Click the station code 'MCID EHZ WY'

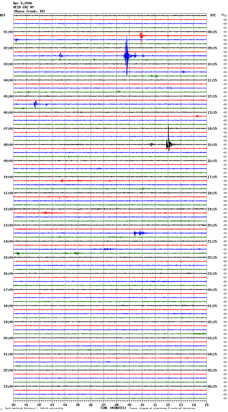24,7
